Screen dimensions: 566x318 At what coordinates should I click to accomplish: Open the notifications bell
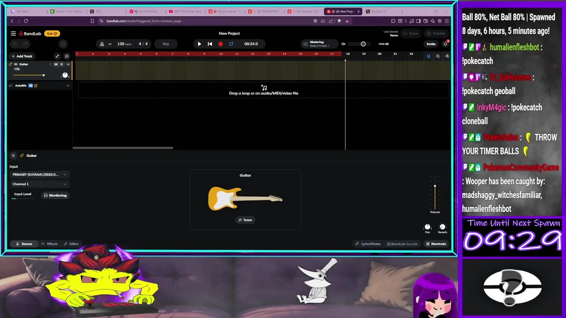click(x=445, y=44)
